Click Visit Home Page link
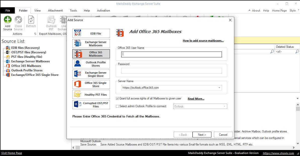Screen dimensions: 300x156 coord(12,153)
